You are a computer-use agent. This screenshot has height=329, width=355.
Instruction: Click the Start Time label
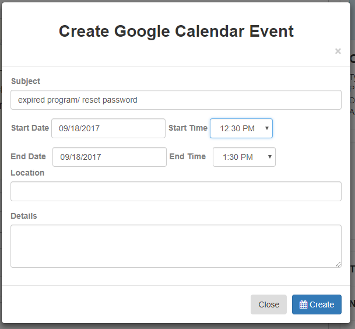point(188,128)
